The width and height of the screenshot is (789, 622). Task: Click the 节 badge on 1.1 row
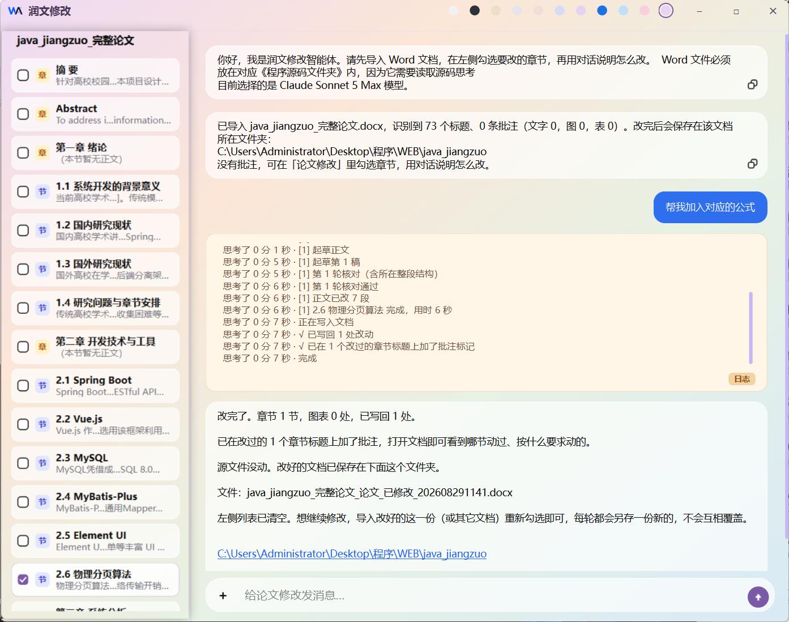click(42, 191)
